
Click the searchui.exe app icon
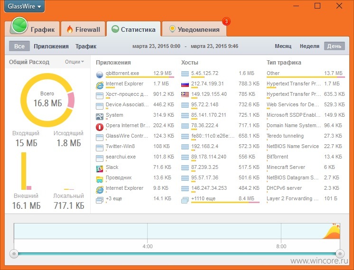point(100,158)
